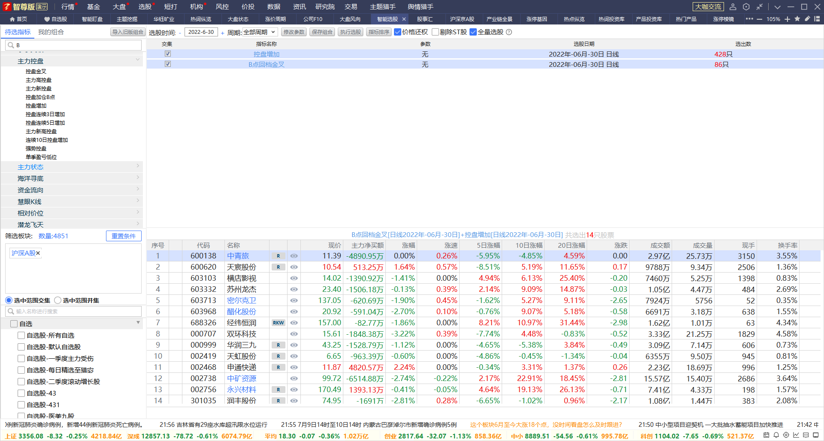This screenshot has width=824, height=441.
Task: Click the 重置条件 button
Action: (x=124, y=236)
